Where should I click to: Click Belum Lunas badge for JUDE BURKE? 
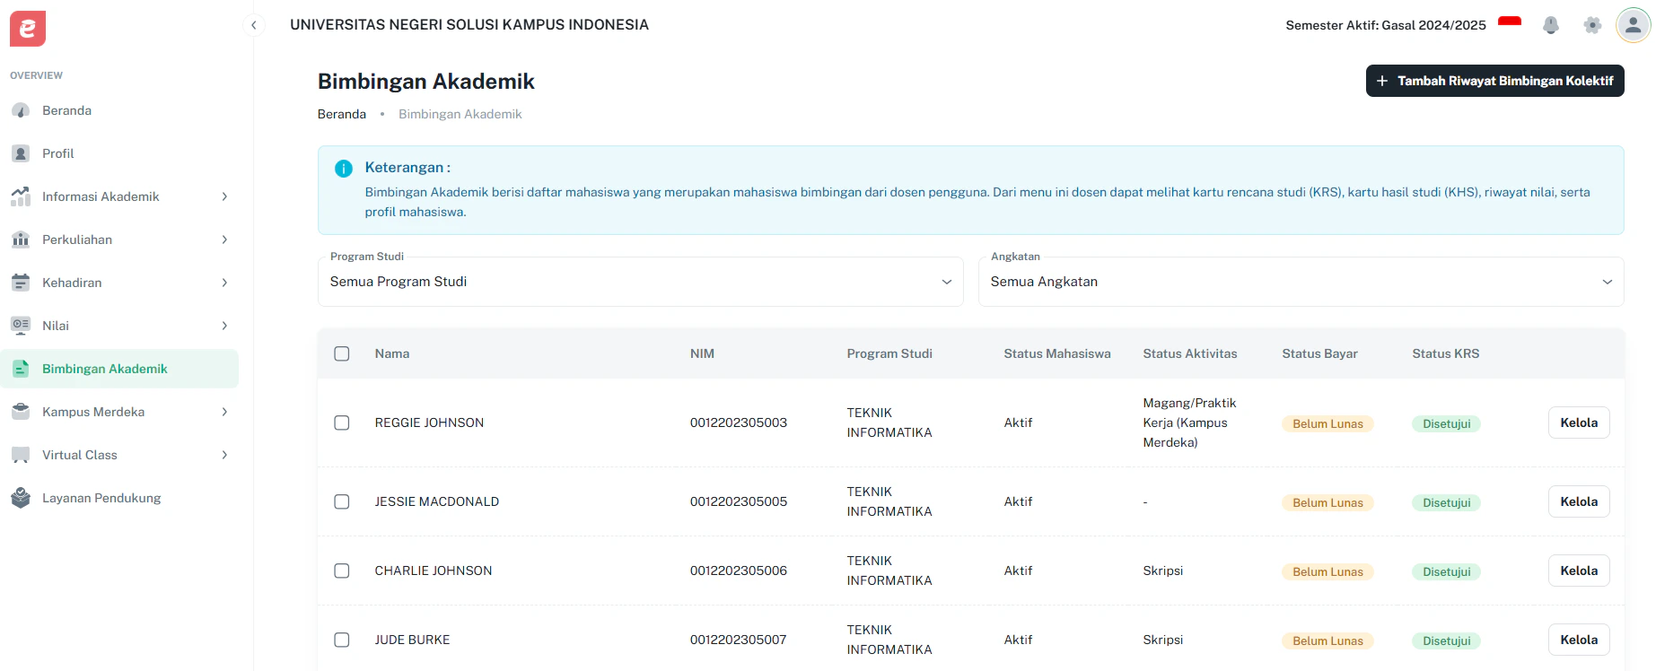pyautogui.click(x=1327, y=640)
